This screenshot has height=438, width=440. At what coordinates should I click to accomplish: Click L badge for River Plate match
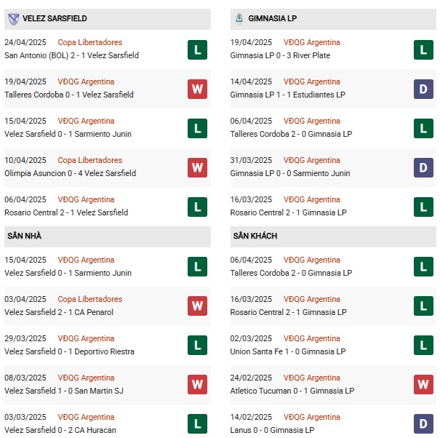[423, 49]
